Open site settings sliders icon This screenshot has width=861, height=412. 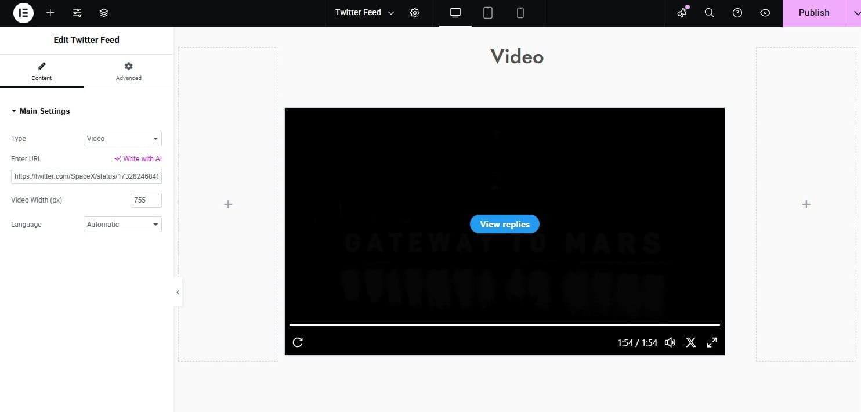tap(77, 13)
